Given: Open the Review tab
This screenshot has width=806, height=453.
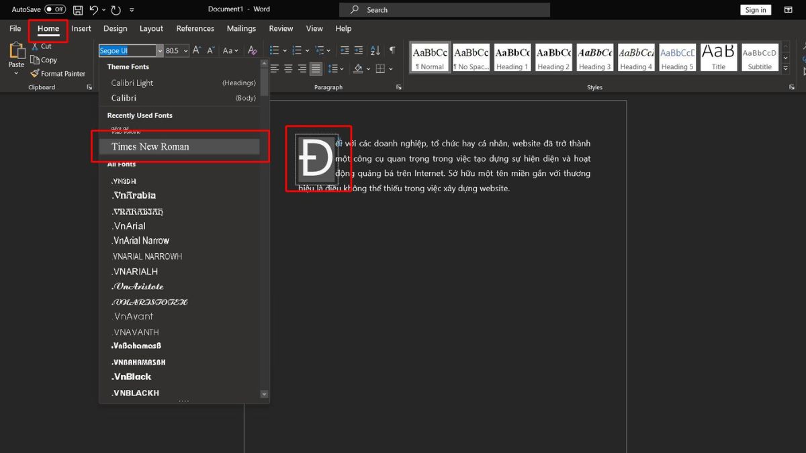Looking at the screenshot, I should 281,29.
